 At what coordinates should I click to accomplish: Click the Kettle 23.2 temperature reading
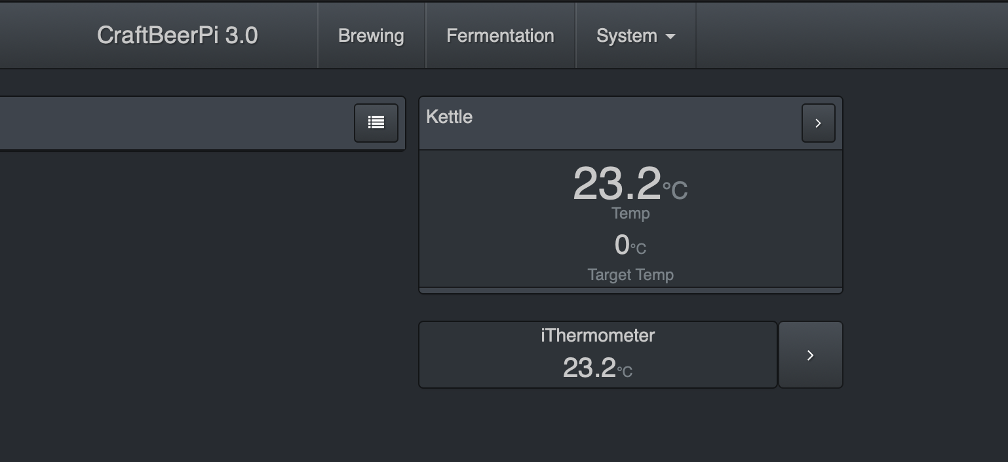(617, 185)
